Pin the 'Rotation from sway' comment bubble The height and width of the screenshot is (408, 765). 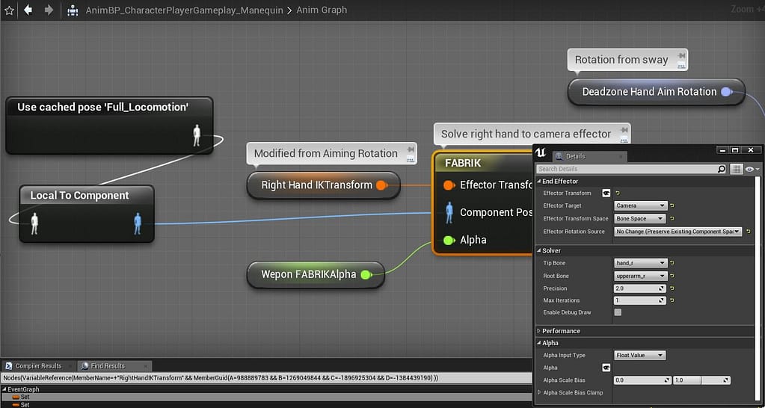click(x=680, y=57)
